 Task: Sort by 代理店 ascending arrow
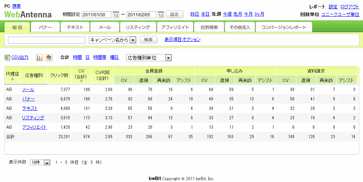[x=12, y=79]
